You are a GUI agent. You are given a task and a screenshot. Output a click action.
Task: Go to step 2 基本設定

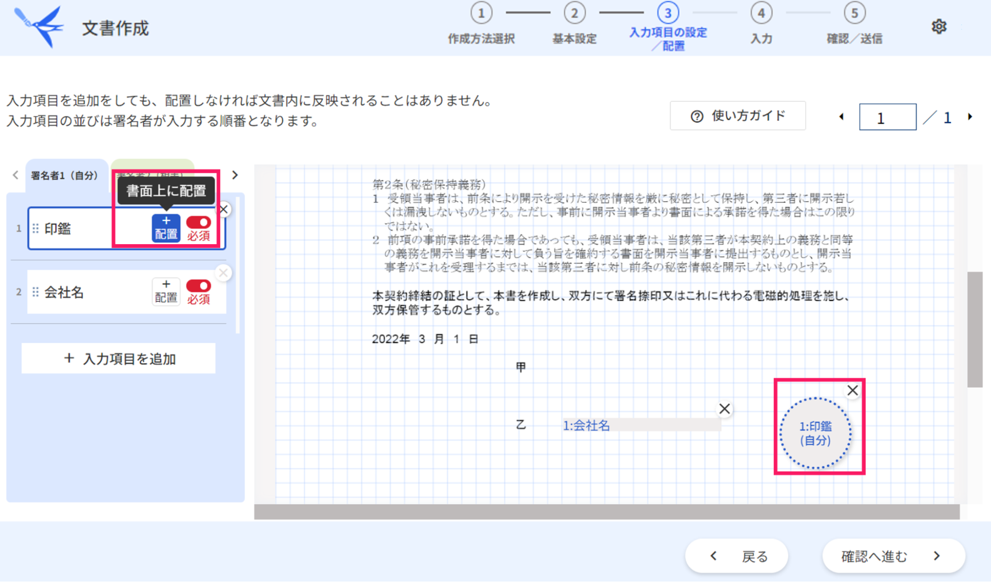[x=575, y=24]
